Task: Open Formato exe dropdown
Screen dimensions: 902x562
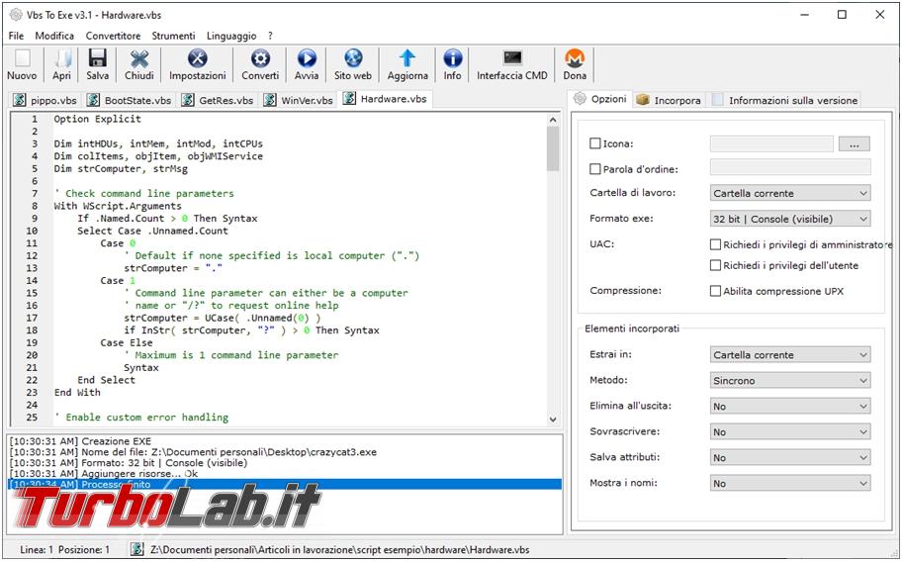Action: click(790, 219)
